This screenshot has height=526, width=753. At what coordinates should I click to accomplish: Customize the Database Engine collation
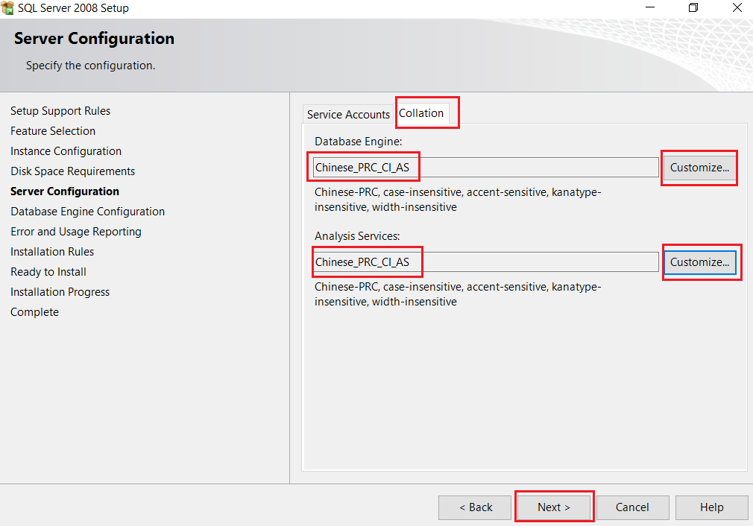click(x=699, y=168)
